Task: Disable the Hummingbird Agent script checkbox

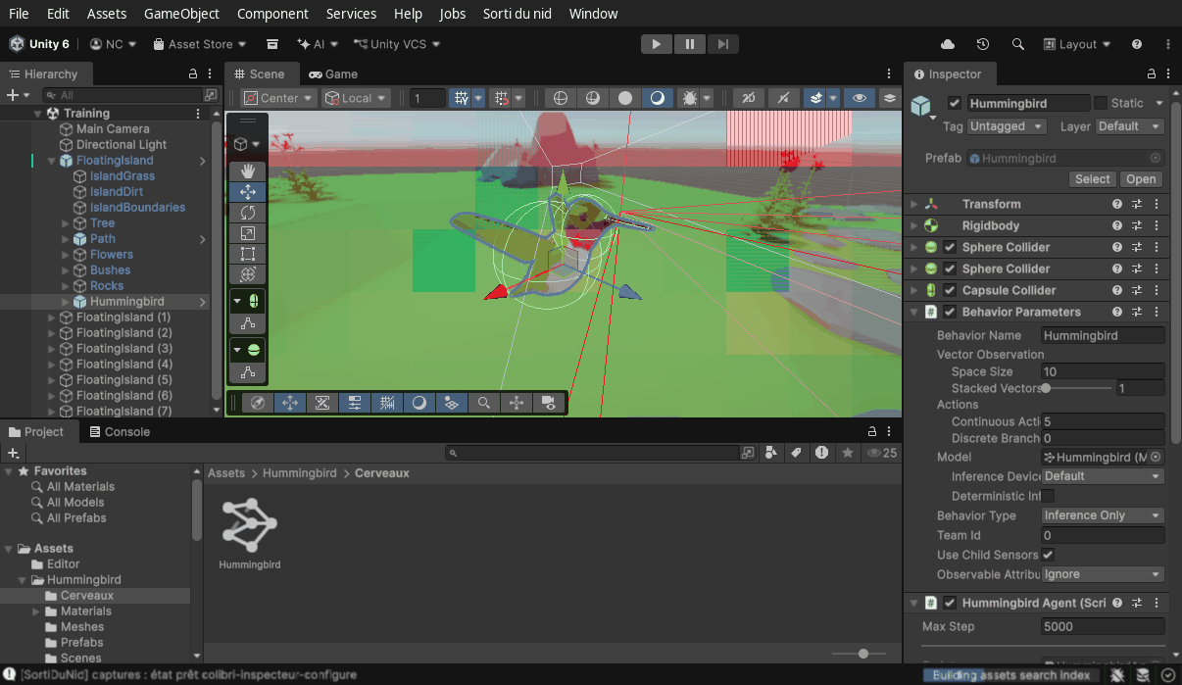Action: point(950,603)
